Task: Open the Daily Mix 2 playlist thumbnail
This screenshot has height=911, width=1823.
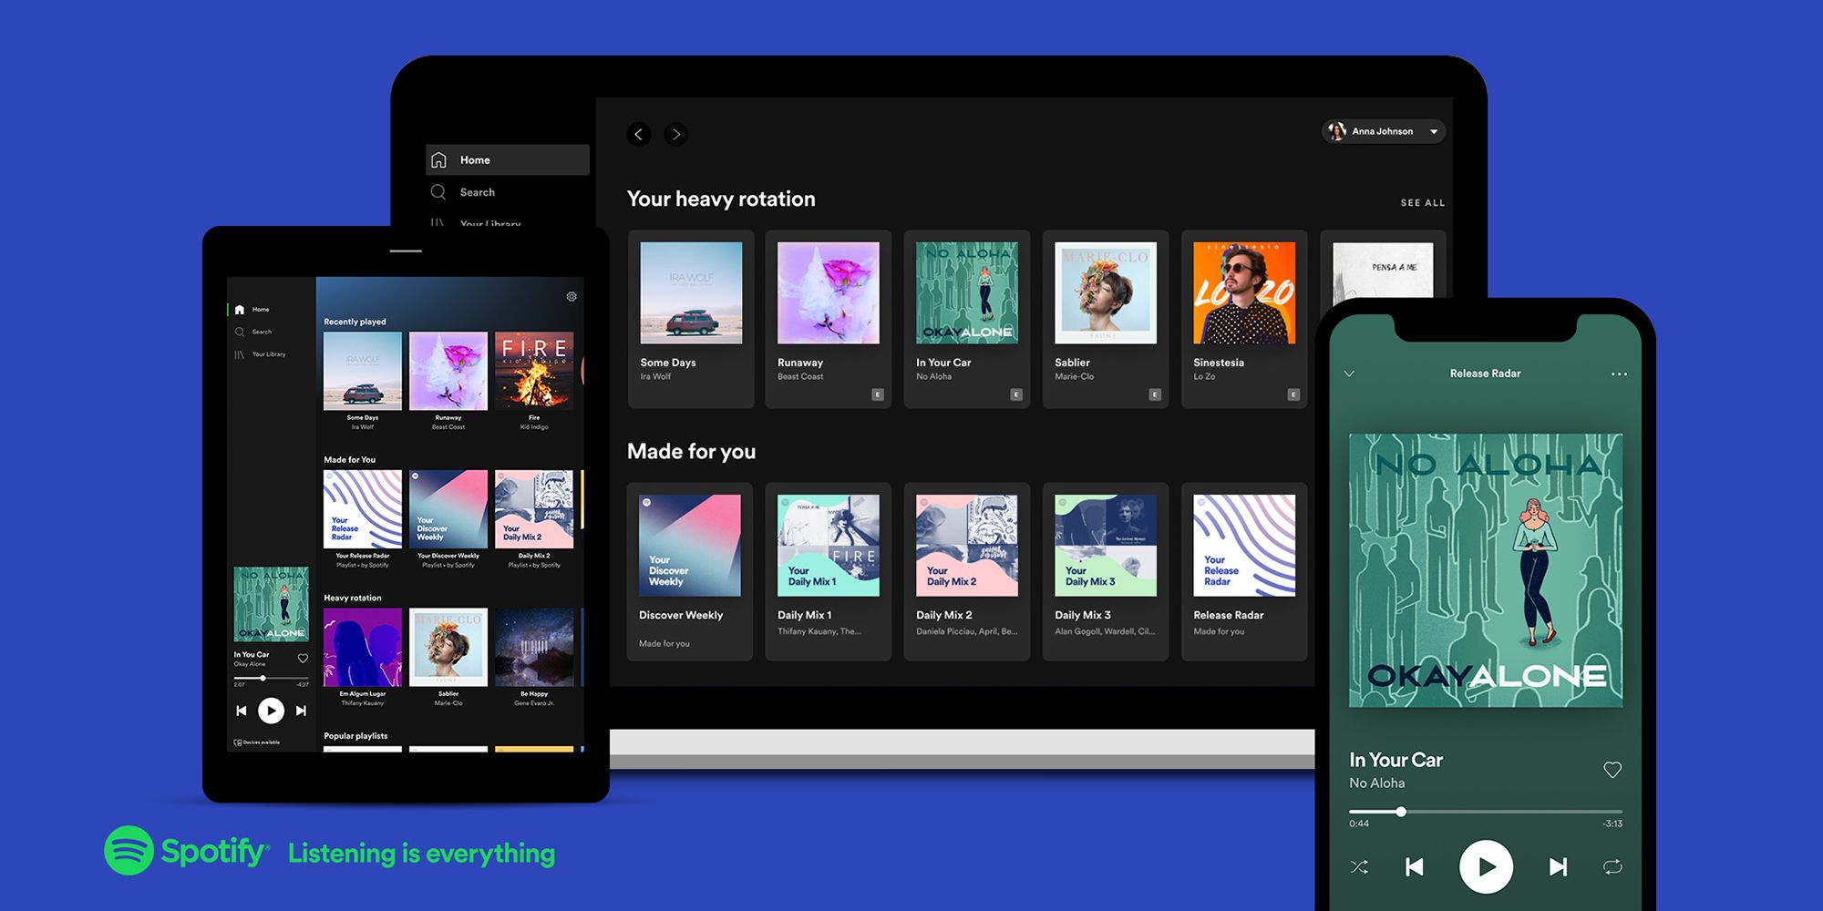Action: (x=966, y=545)
